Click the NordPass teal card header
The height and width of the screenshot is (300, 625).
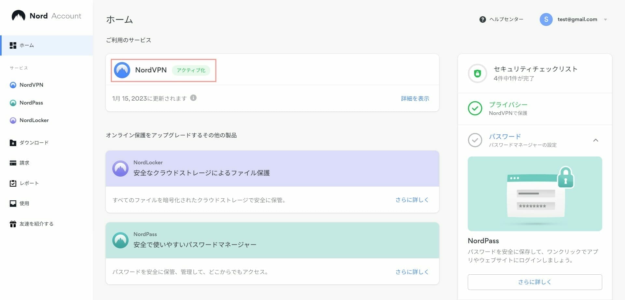(x=272, y=240)
